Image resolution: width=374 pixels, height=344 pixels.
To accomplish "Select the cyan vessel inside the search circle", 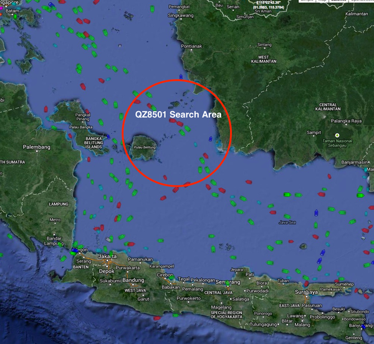I will point(195,144).
